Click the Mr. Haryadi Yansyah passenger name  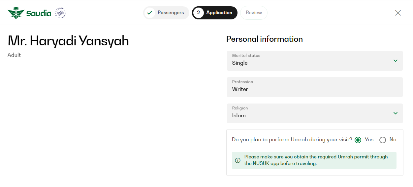68,41
